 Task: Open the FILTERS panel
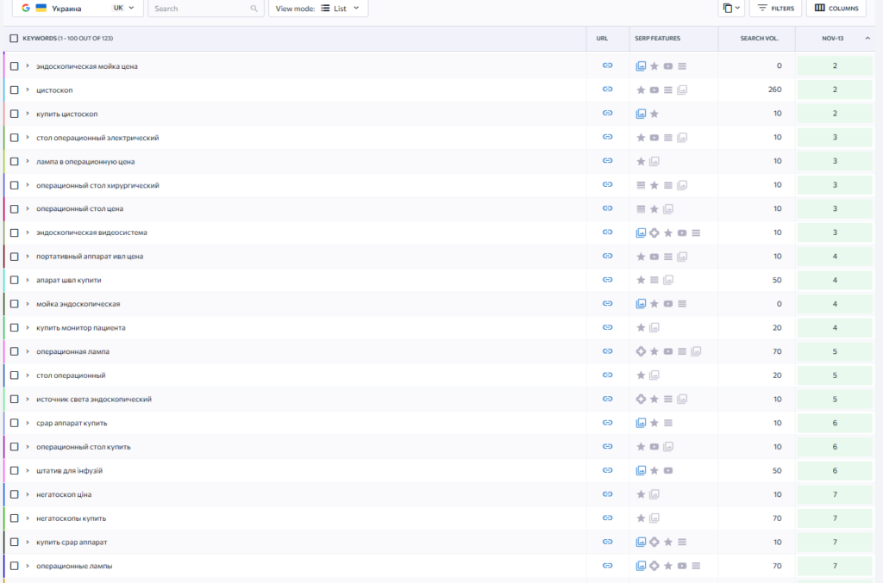tap(775, 8)
